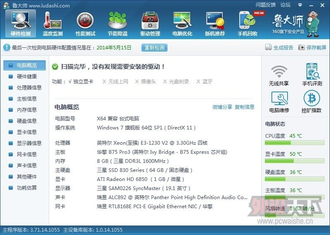Click 主设备库版本 1.0.14.1055 in status bar
This screenshot has width=330, height=235.
coord(93,230)
